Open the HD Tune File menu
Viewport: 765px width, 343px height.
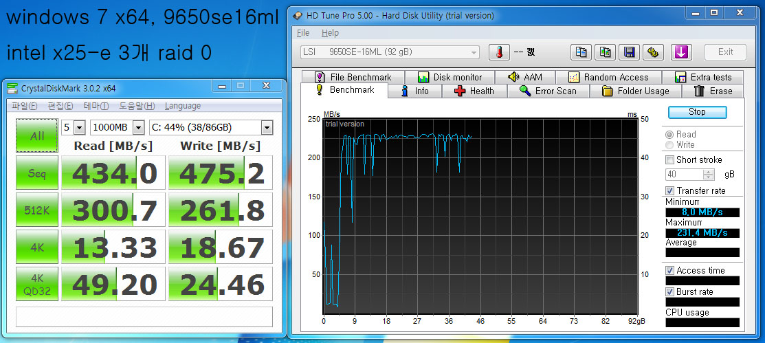coord(303,33)
